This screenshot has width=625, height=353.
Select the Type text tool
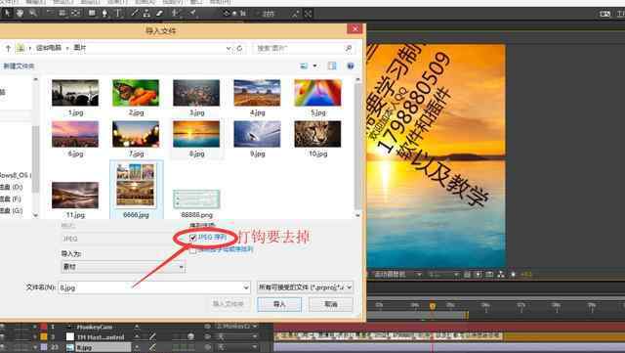[x=118, y=13]
